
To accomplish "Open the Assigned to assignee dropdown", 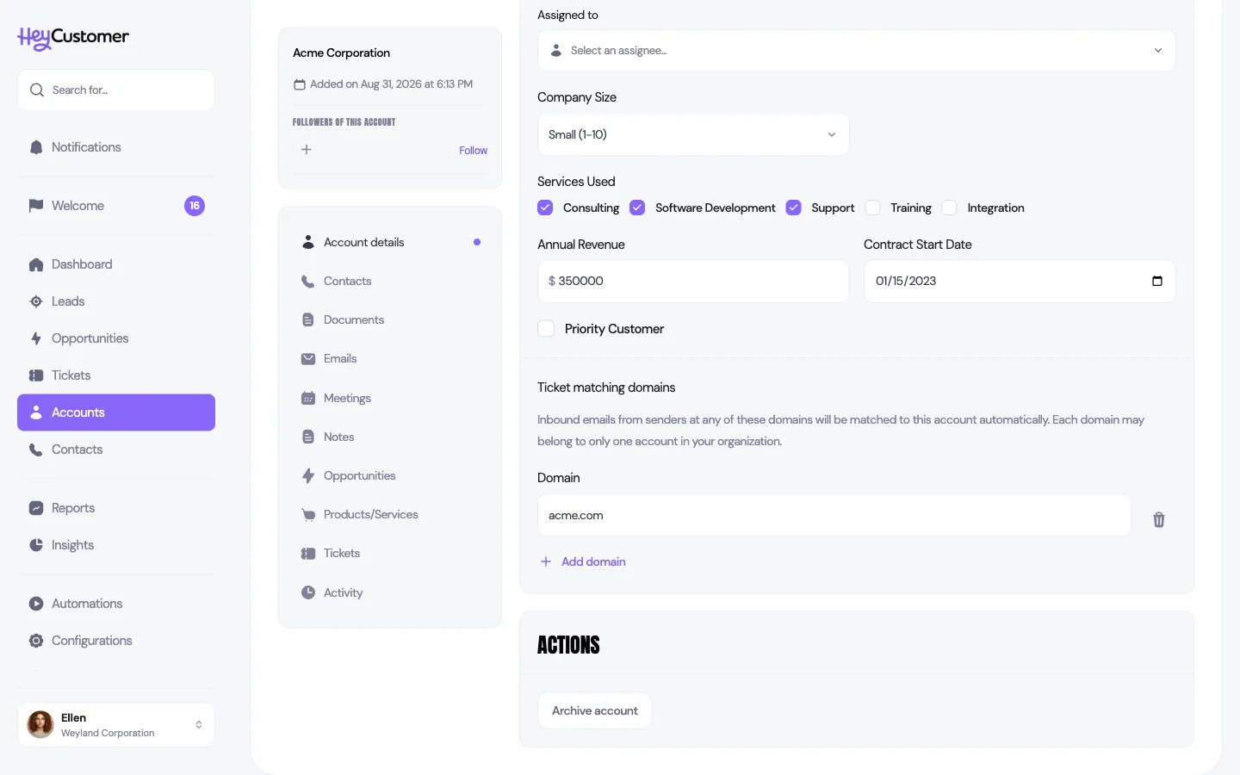I will (x=857, y=51).
